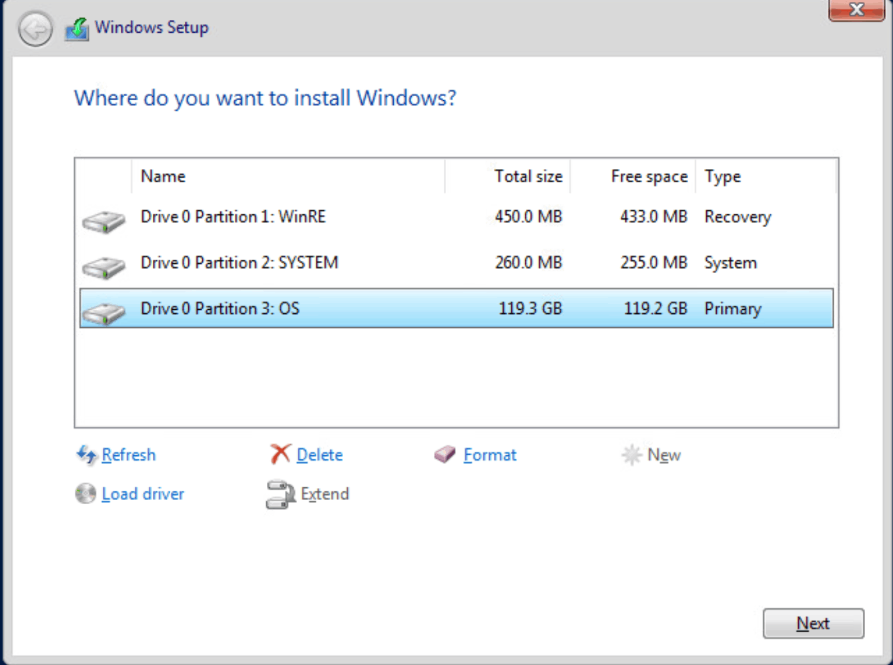Click the 119.3 GB total size cell
This screenshot has width=893, height=665.
pos(531,308)
